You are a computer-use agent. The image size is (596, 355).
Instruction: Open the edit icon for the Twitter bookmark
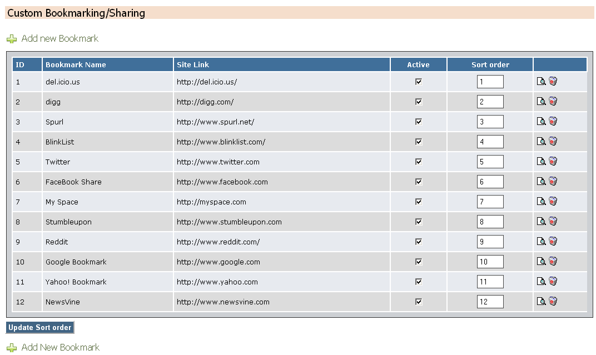[x=541, y=161]
